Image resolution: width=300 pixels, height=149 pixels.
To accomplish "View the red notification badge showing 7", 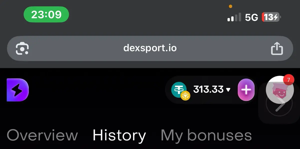I will coord(288,80).
